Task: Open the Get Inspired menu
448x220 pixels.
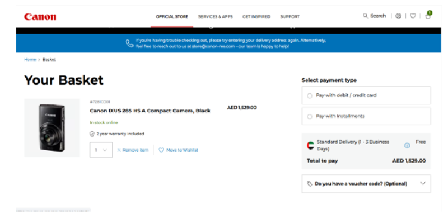Action: 256,17
